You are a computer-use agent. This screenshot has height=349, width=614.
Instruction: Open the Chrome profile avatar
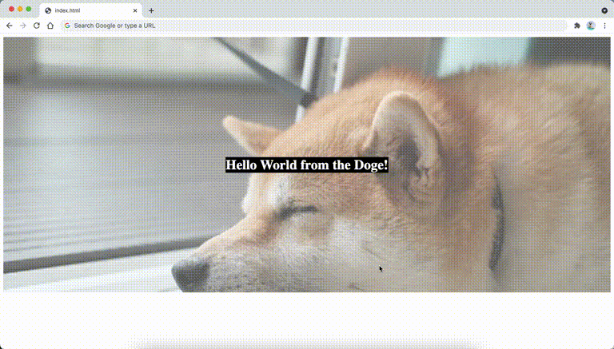point(591,26)
